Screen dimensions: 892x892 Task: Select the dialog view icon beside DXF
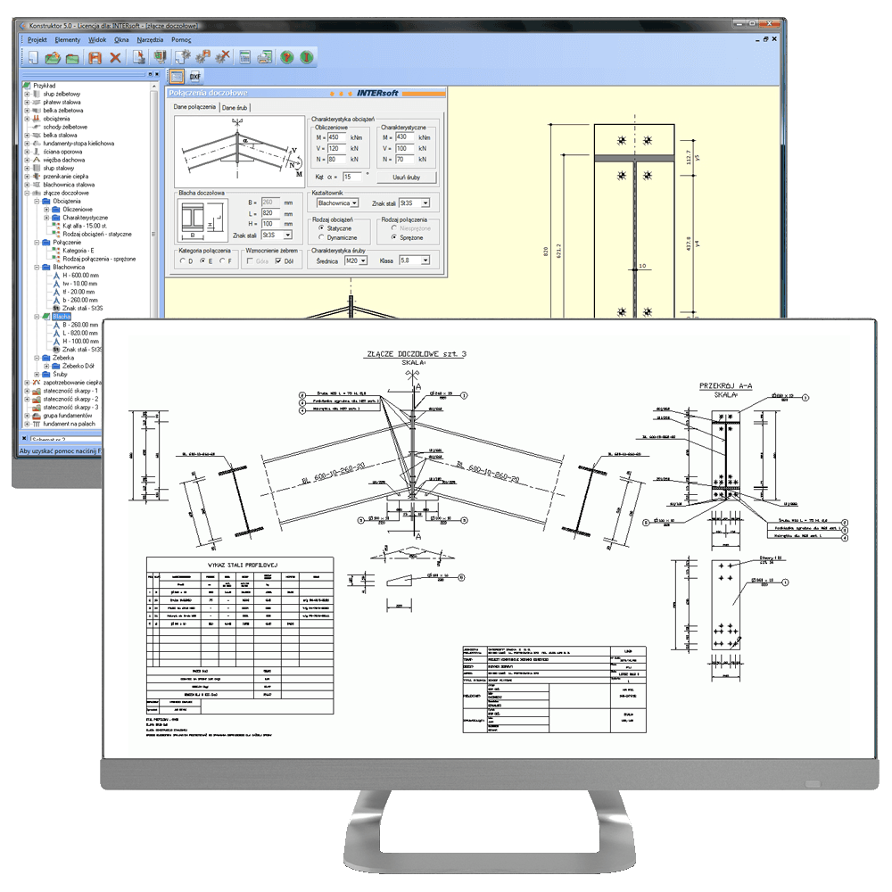177,76
